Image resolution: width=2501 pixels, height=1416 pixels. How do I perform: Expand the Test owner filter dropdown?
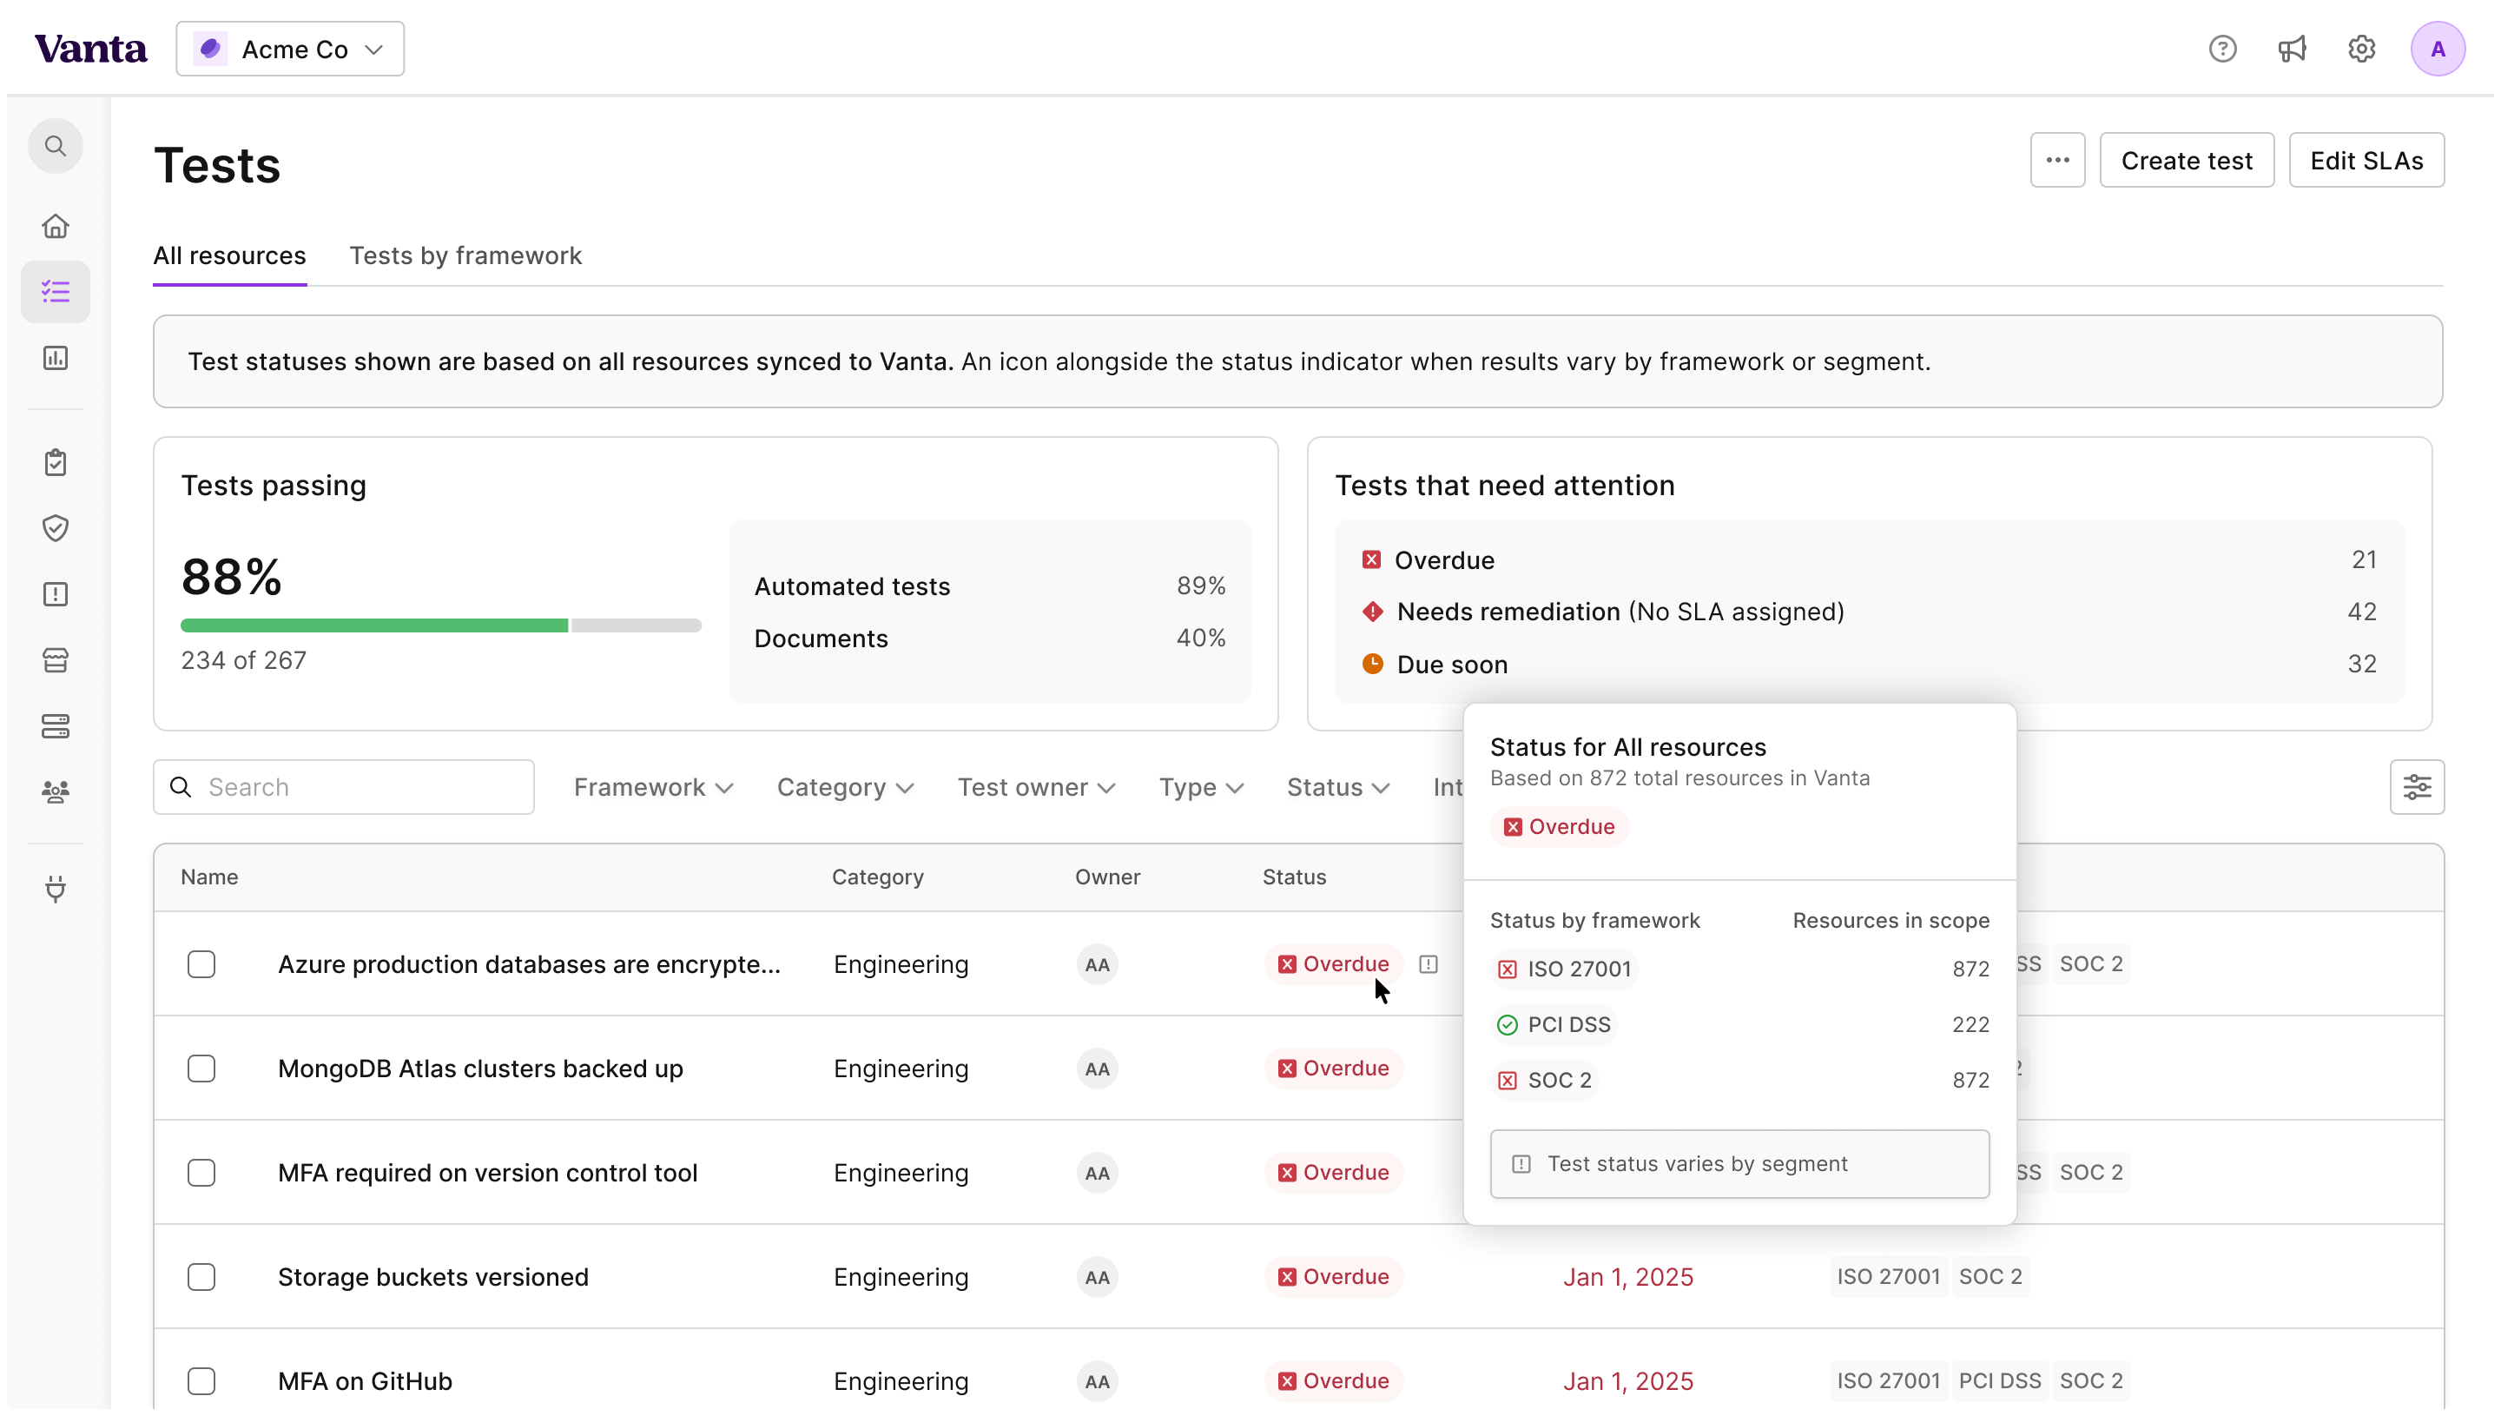point(1035,787)
